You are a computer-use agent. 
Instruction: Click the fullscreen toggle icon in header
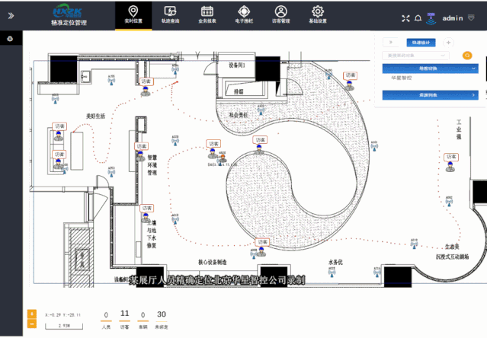pyautogui.click(x=405, y=18)
